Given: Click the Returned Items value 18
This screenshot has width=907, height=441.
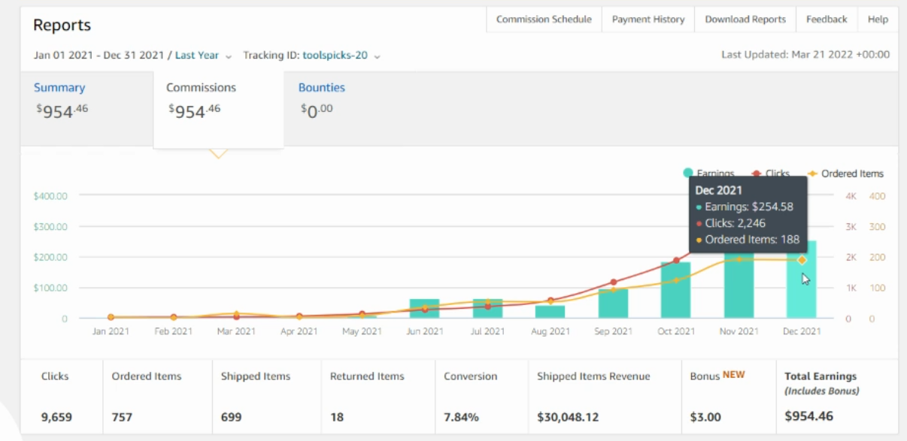Looking at the screenshot, I should 336,416.
